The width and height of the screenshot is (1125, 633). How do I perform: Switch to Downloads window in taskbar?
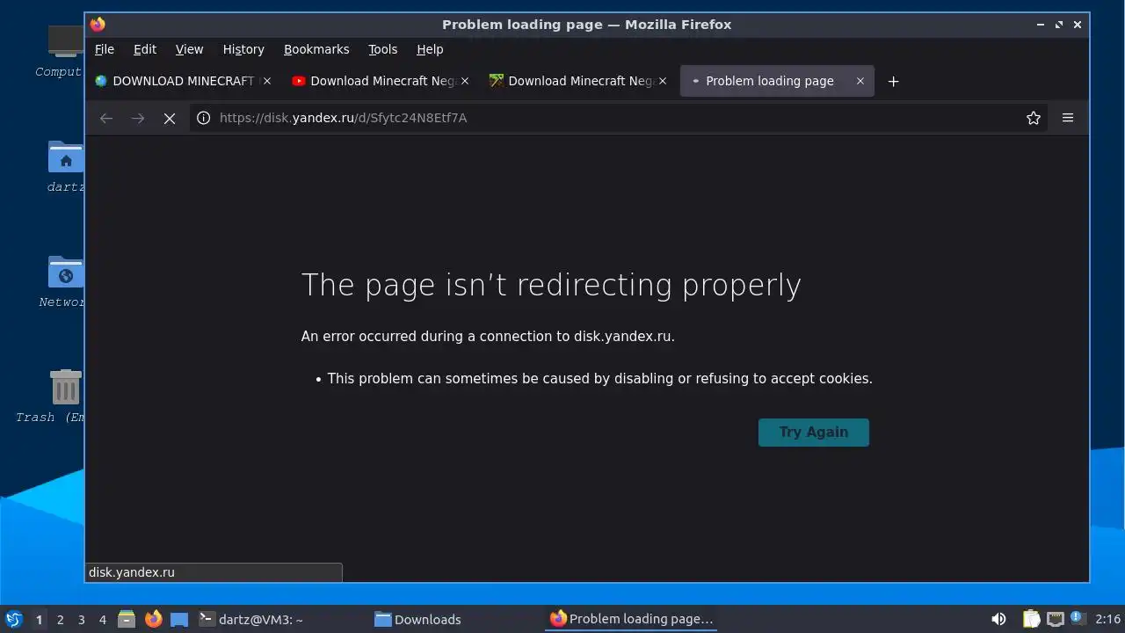454,619
